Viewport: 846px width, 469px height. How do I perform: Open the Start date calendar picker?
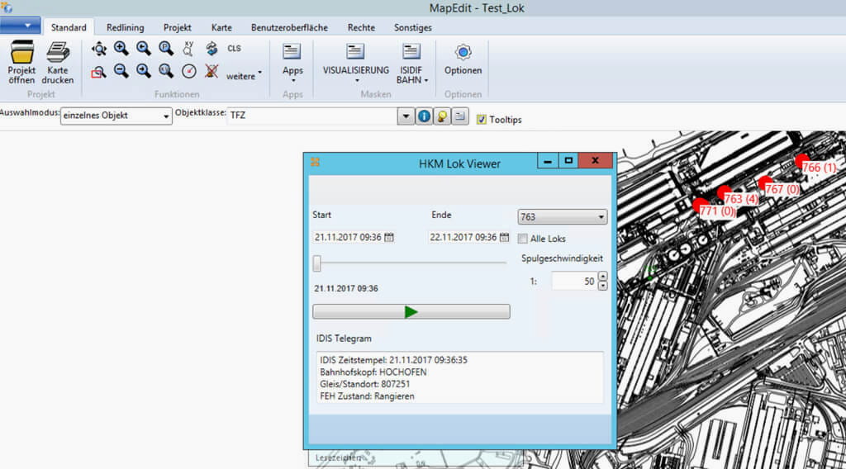point(389,237)
